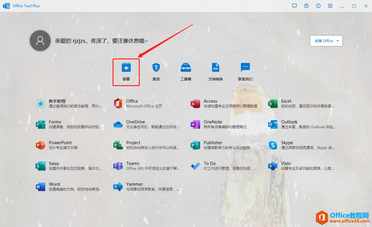Image resolution: width=372 pixels, height=227 pixels.
Task: Click the 新手教程 title text
Action: click(x=57, y=101)
